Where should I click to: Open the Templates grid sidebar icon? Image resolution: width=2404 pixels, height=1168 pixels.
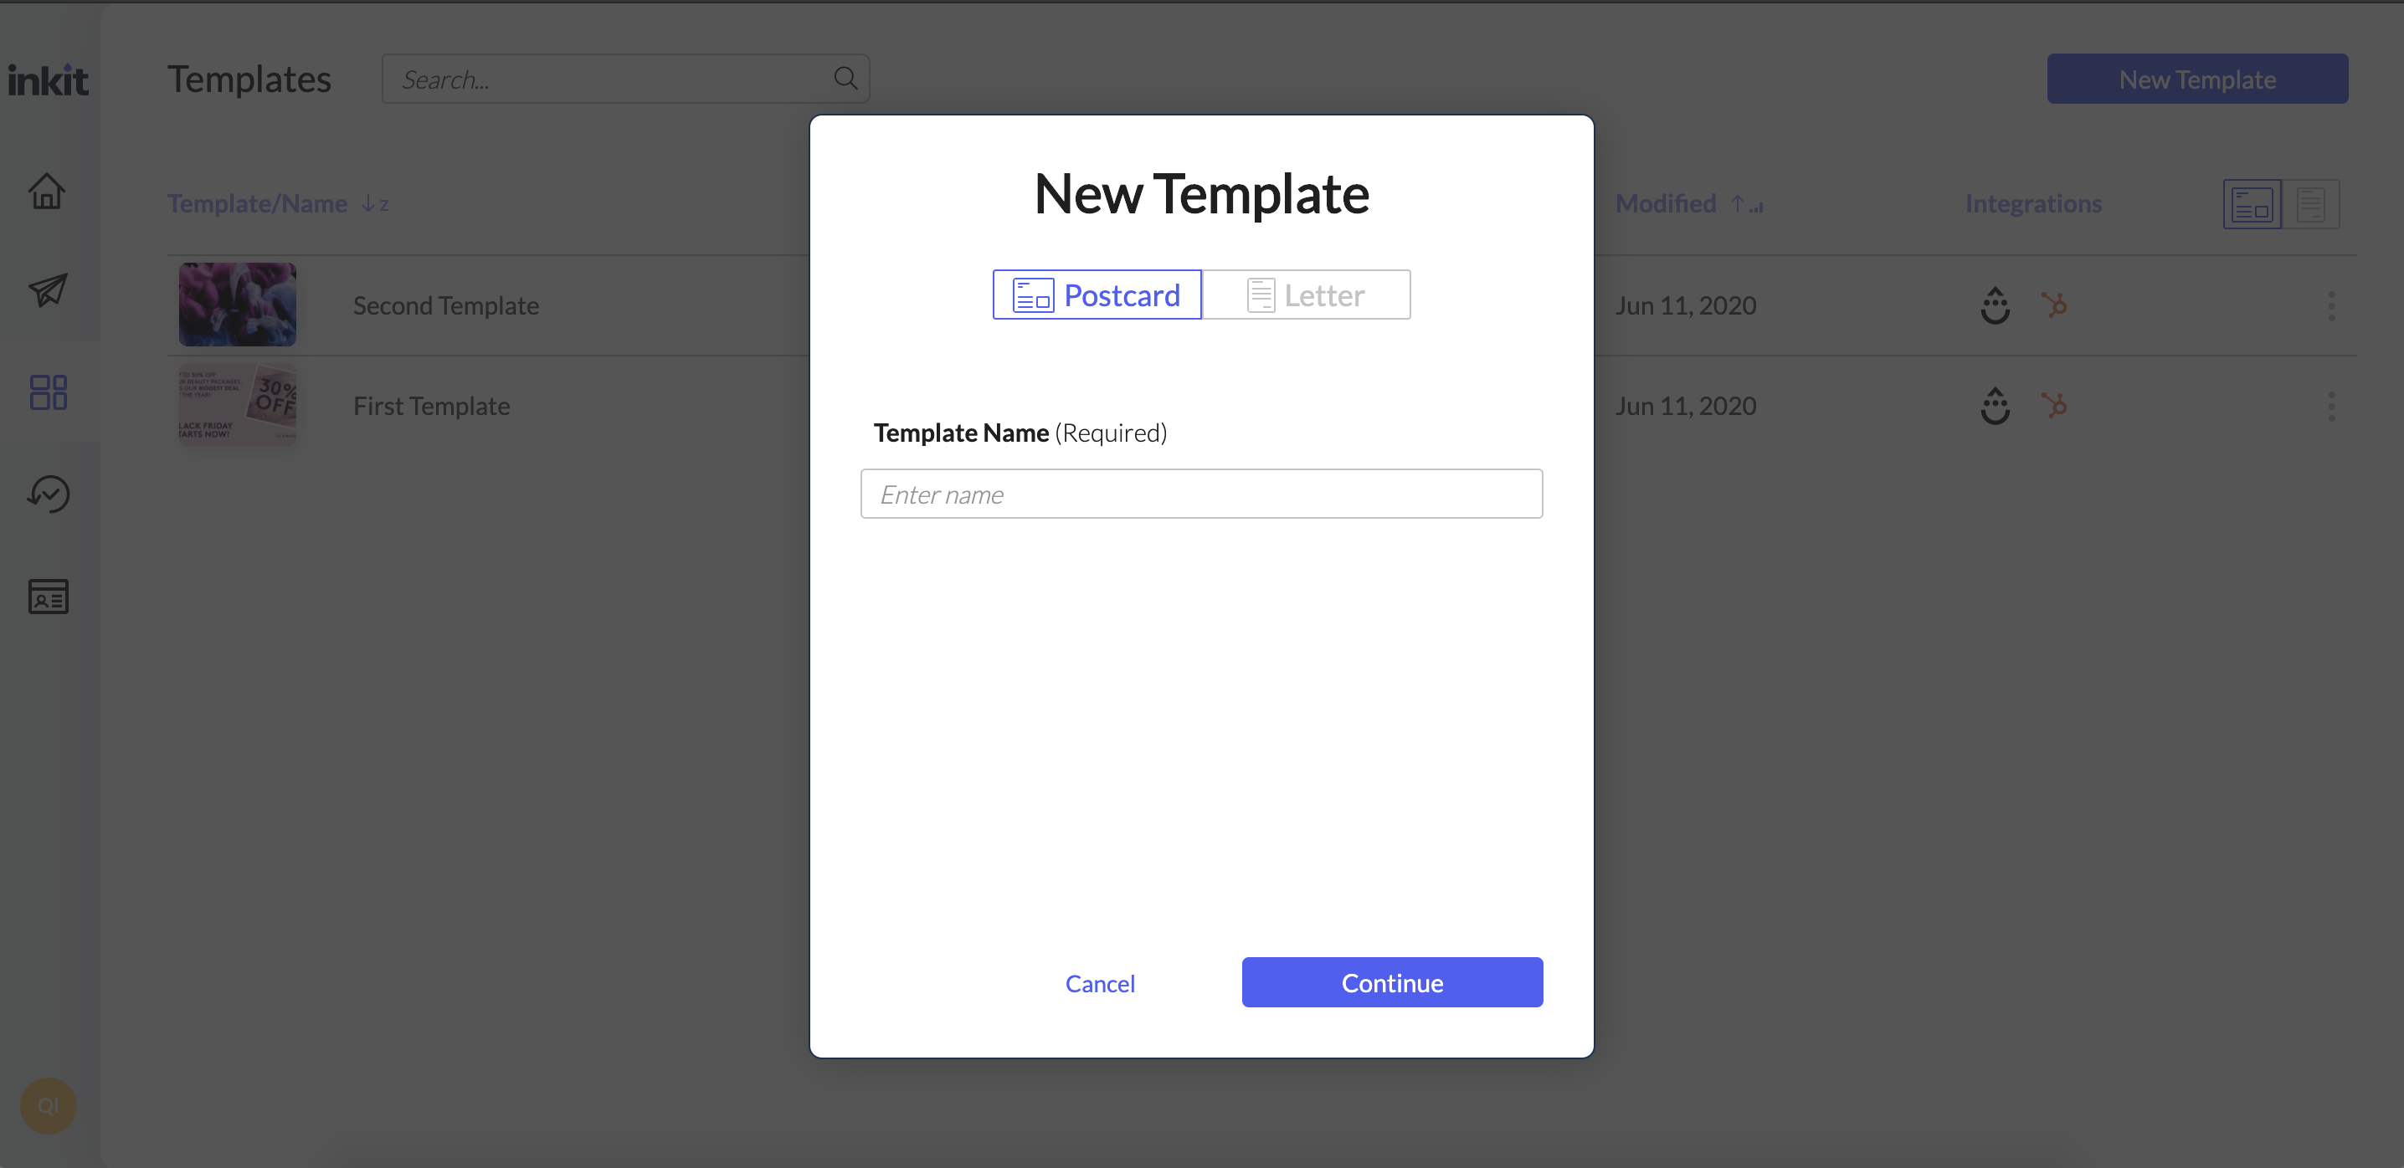(49, 392)
